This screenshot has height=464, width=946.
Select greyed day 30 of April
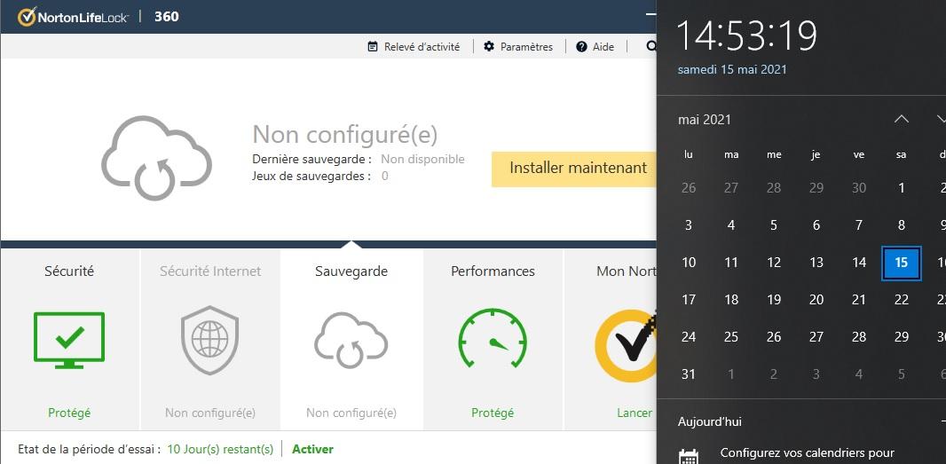pos(859,188)
